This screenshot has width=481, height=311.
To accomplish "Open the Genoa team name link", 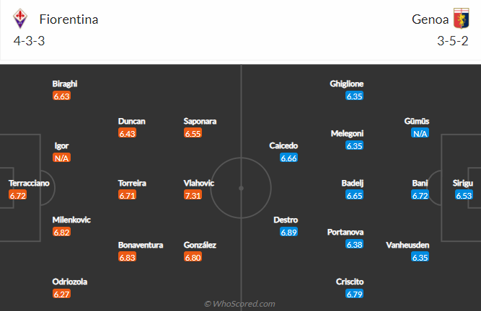I will pos(430,19).
